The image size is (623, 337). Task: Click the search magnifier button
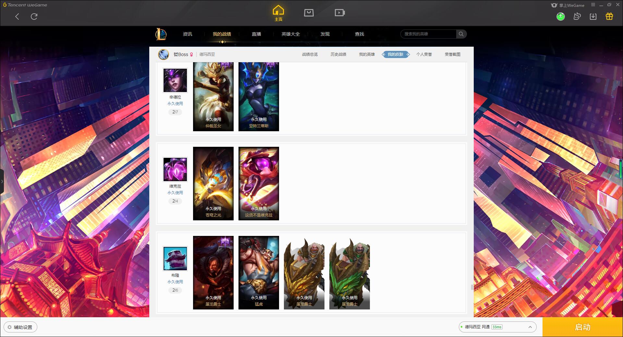point(461,34)
